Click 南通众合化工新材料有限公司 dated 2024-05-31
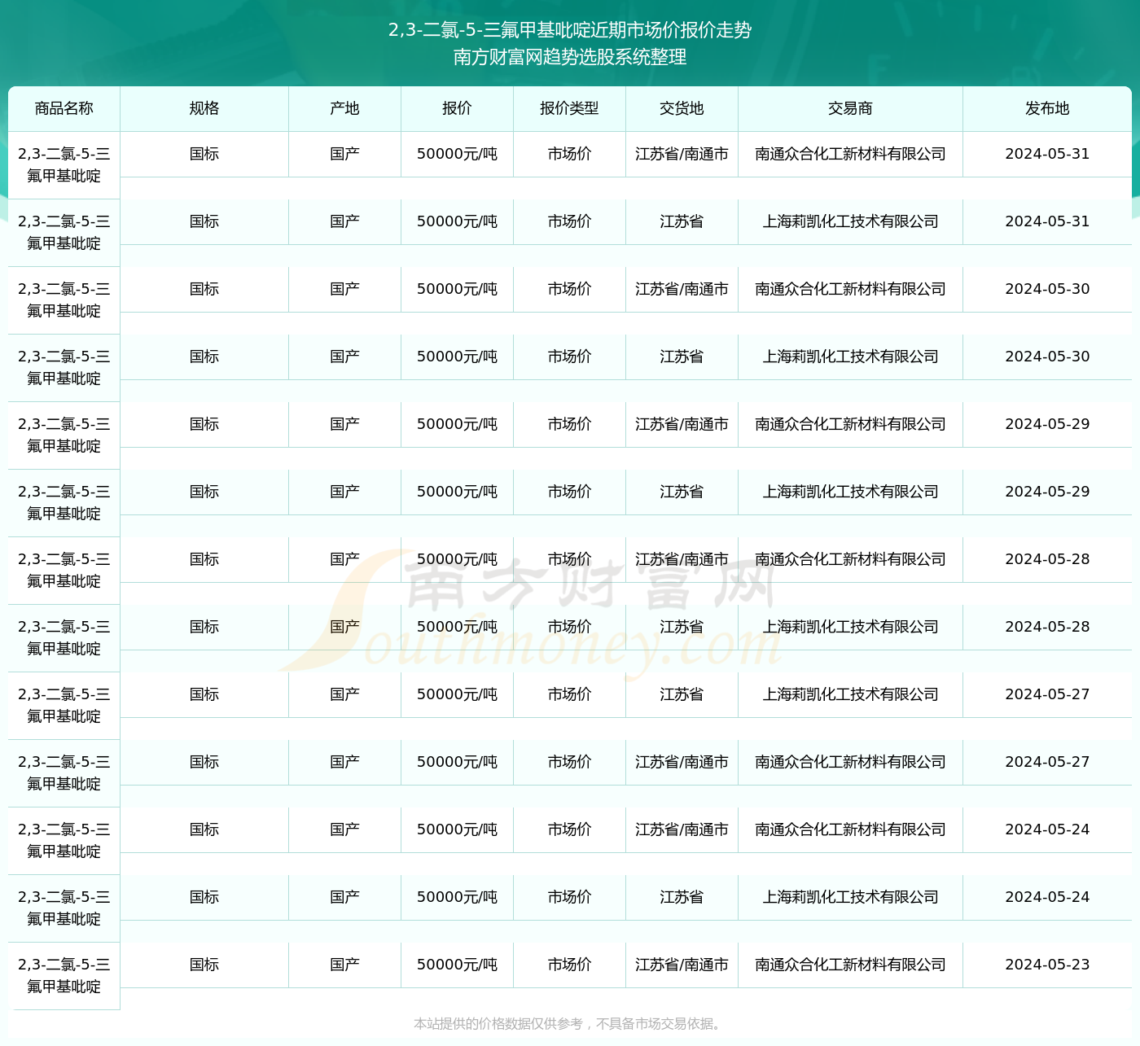This screenshot has width=1140, height=1046. 850,154
